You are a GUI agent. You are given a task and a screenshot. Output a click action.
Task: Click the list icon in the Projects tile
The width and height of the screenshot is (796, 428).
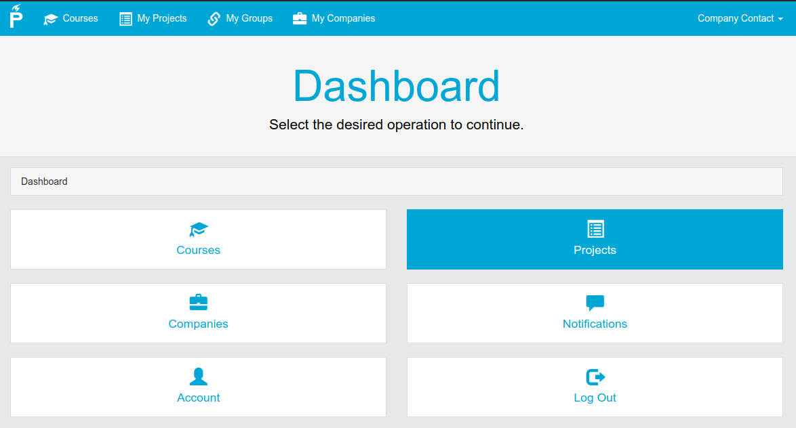tap(595, 229)
